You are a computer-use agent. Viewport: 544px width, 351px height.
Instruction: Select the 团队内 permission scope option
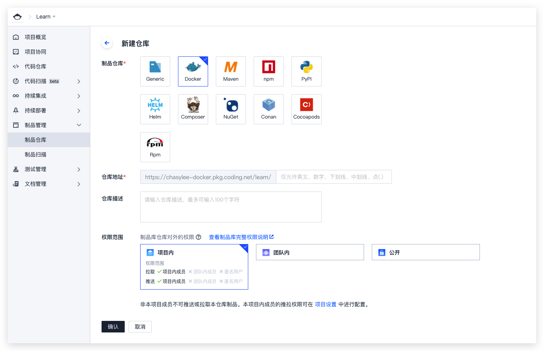[x=310, y=252]
